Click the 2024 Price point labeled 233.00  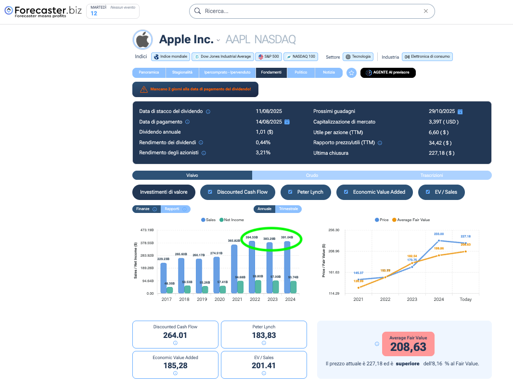point(439,241)
